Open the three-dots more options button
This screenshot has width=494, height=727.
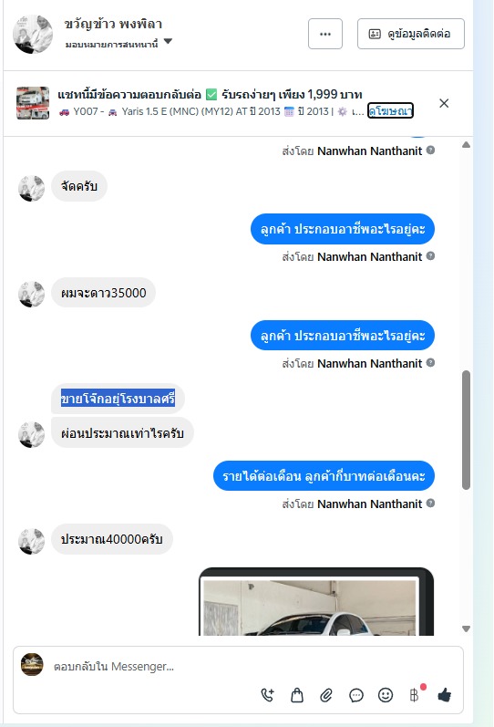point(325,34)
